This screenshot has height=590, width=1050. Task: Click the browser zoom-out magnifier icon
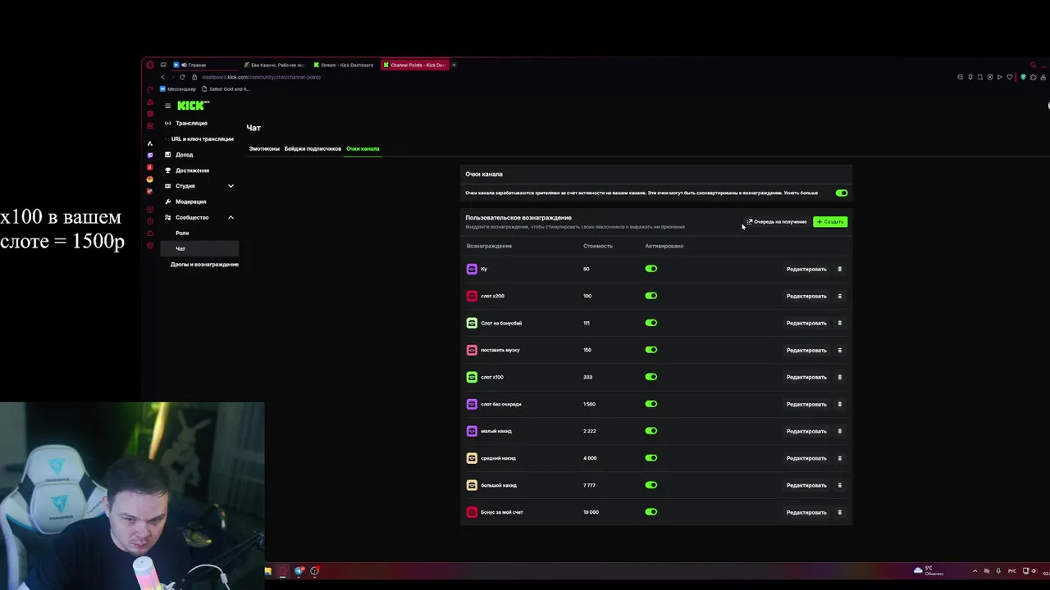click(960, 77)
